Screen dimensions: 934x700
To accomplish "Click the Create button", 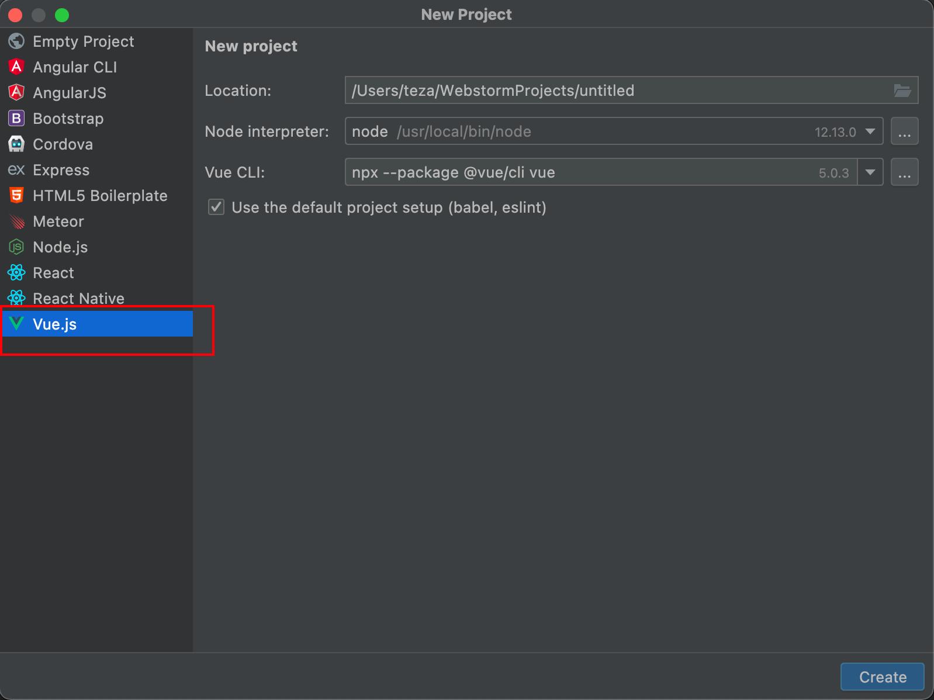I will 882,677.
